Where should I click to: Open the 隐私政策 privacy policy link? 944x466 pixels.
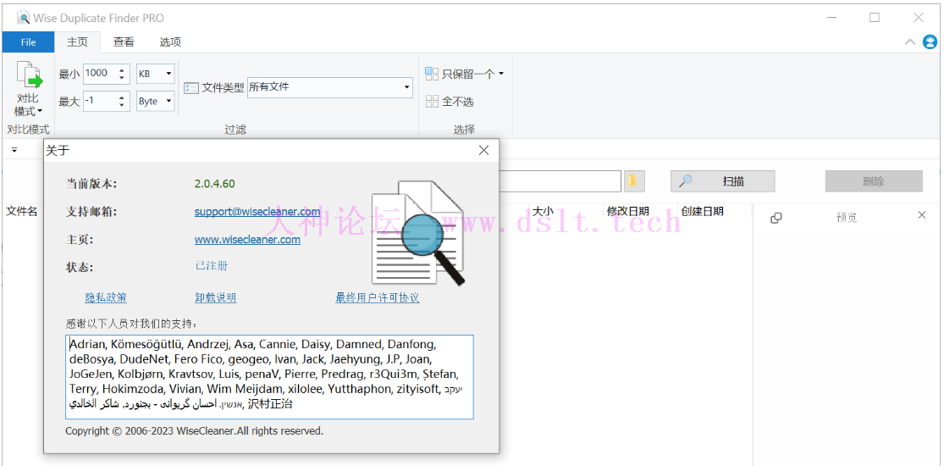tap(106, 297)
